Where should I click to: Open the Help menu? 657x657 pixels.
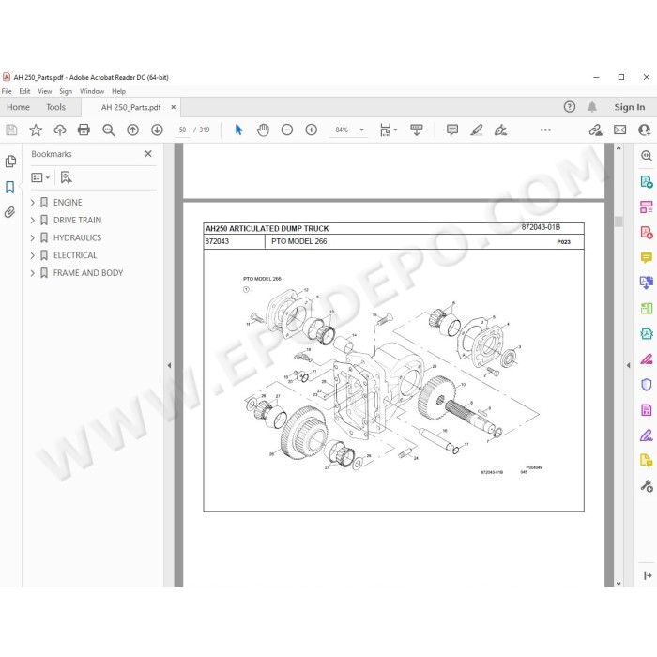coord(118,91)
